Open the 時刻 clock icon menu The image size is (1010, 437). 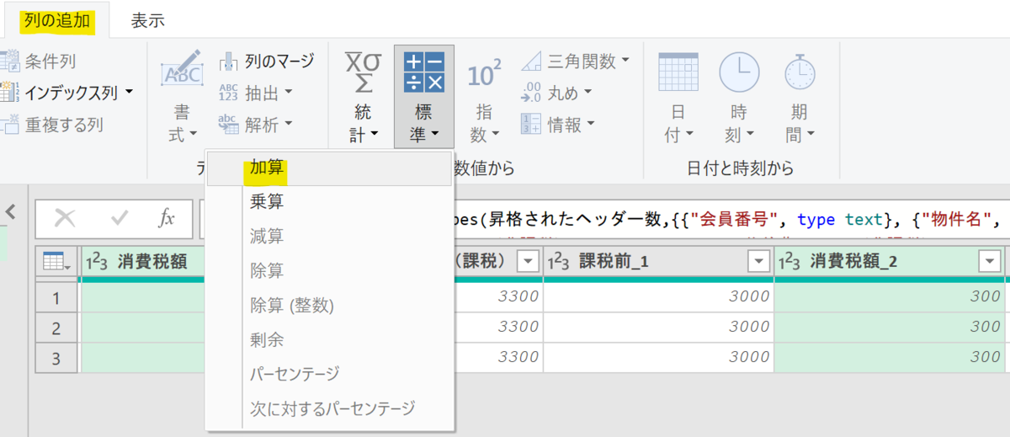point(739,72)
